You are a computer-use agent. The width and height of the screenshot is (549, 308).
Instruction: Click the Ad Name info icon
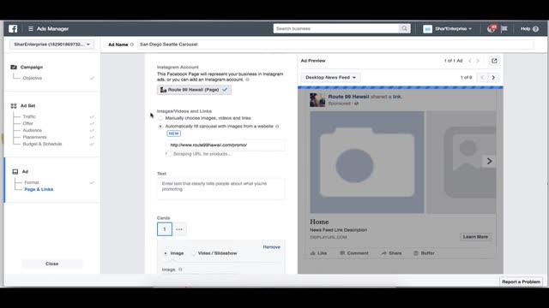132,44
